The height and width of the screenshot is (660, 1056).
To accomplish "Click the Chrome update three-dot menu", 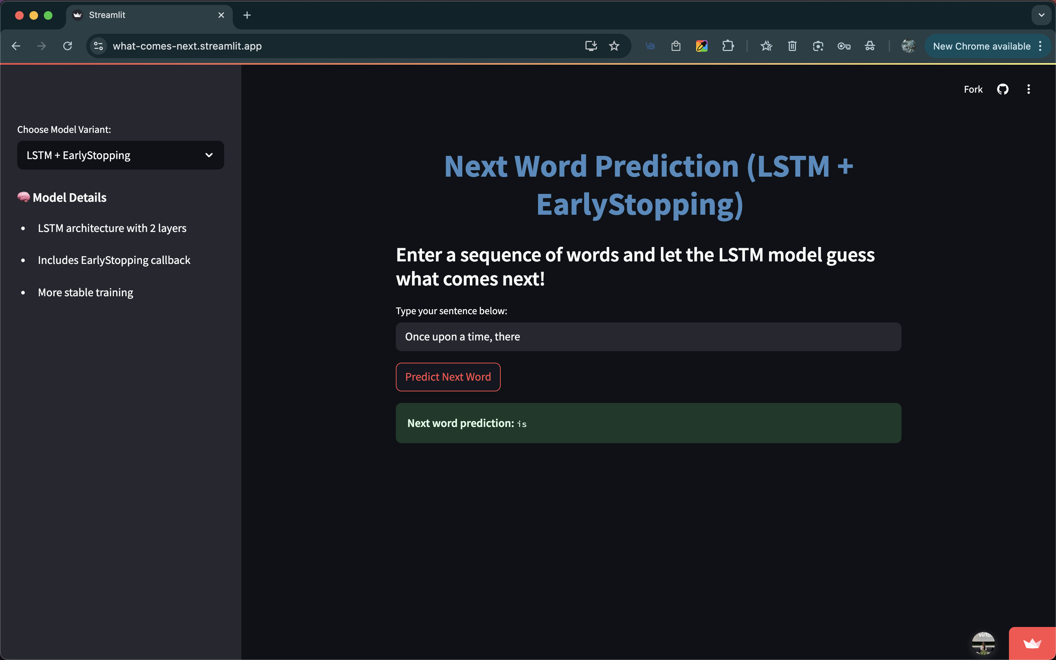I will pyautogui.click(x=1041, y=46).
